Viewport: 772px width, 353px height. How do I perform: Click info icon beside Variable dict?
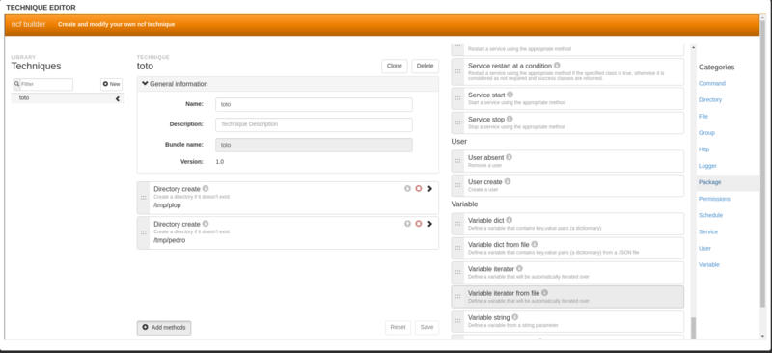pyautogui.click(x=510, y=220)
